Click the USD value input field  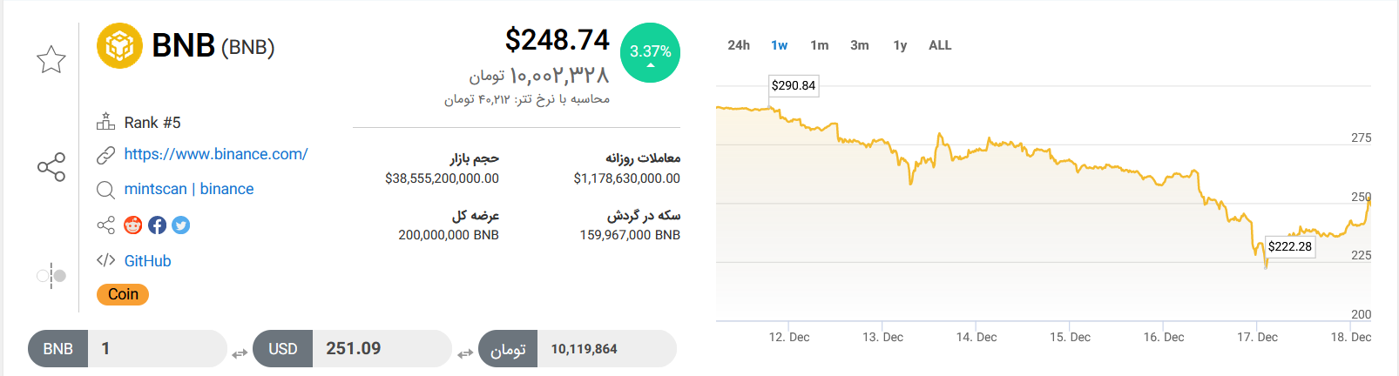click(382, 349)
